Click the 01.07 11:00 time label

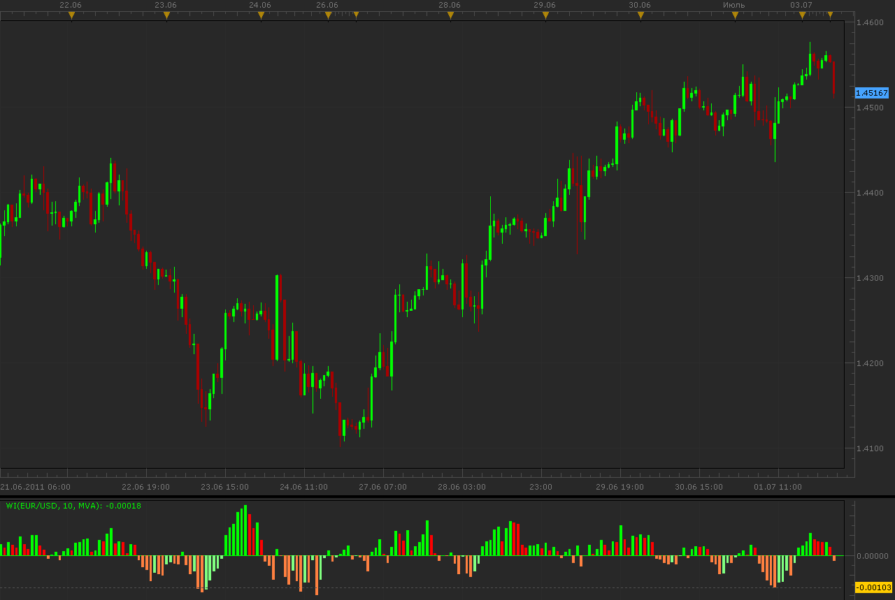[x=778, y=487]
